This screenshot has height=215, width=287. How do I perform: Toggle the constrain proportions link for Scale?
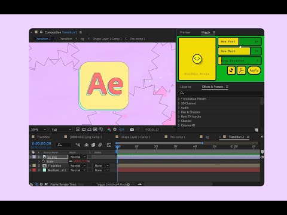click(x=71, y=161)
